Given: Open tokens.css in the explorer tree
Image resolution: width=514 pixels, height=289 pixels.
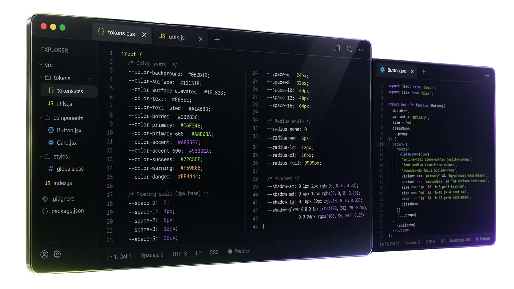Looking at the screenshot, I should [69, 91].
